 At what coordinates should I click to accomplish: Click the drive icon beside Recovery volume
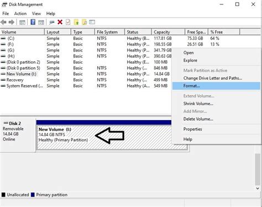point(3,80)
